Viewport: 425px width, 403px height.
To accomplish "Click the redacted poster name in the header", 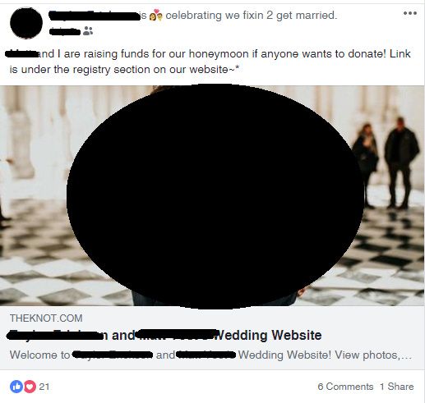I will coord(95,16).
